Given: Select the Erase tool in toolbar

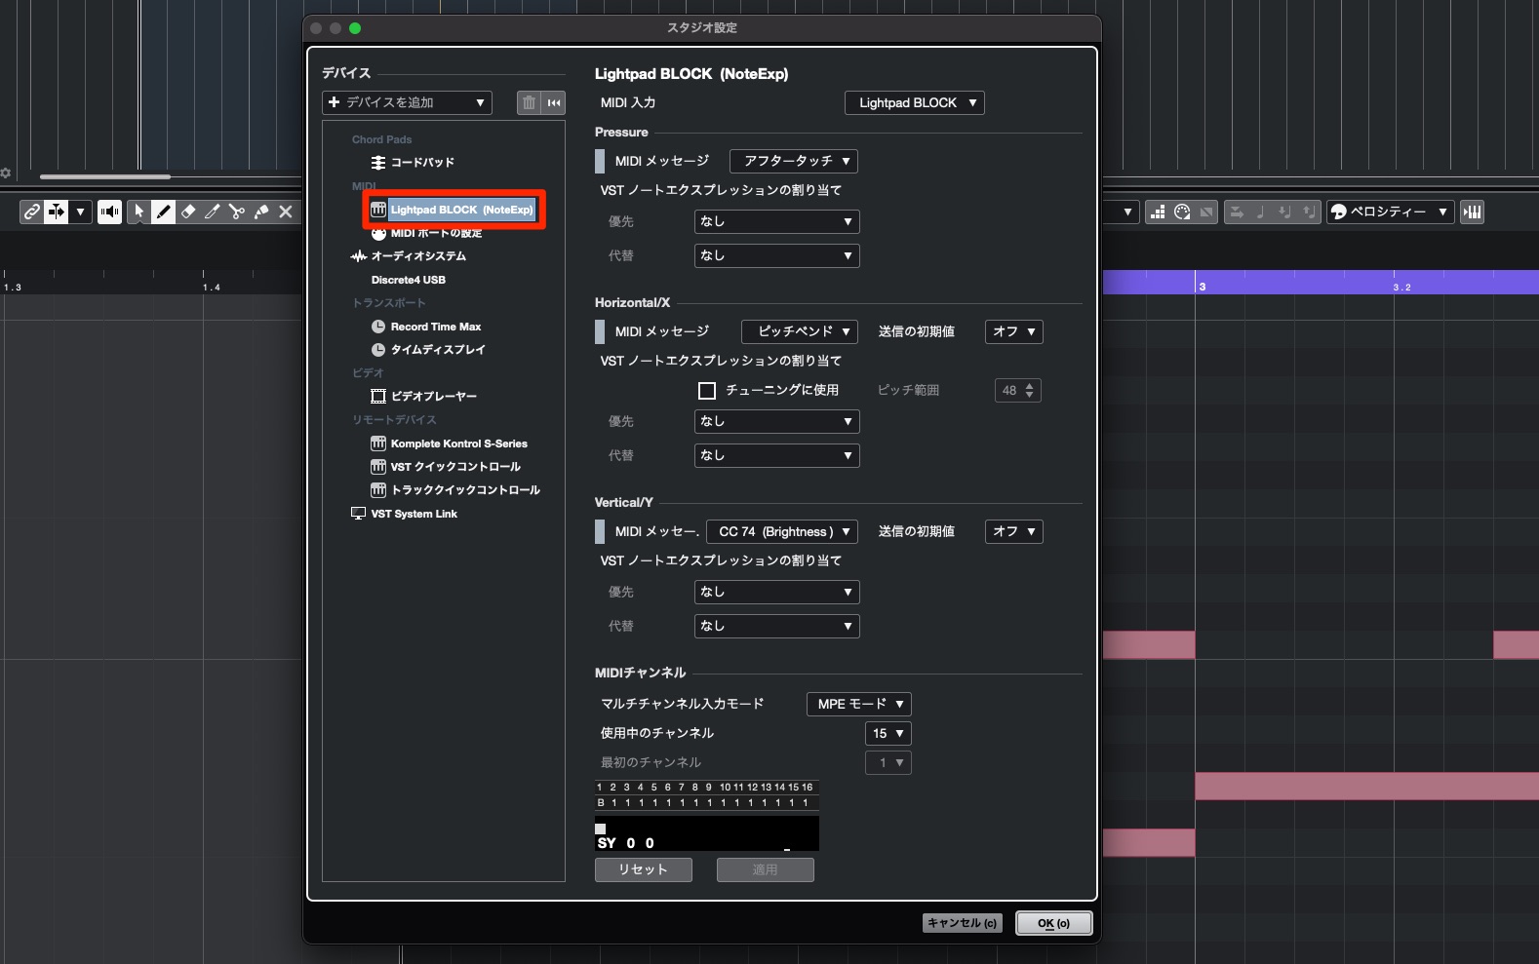Looking at the screenshot, I should [188, 212].
